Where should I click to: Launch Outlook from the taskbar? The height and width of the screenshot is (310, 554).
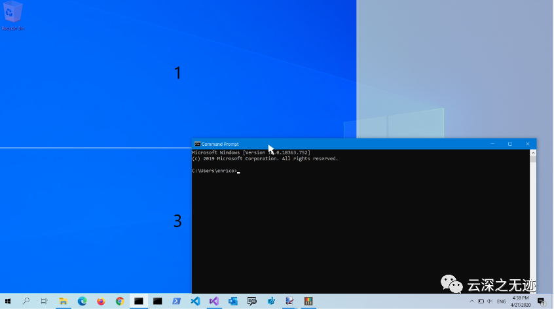(x=233, y=301)
